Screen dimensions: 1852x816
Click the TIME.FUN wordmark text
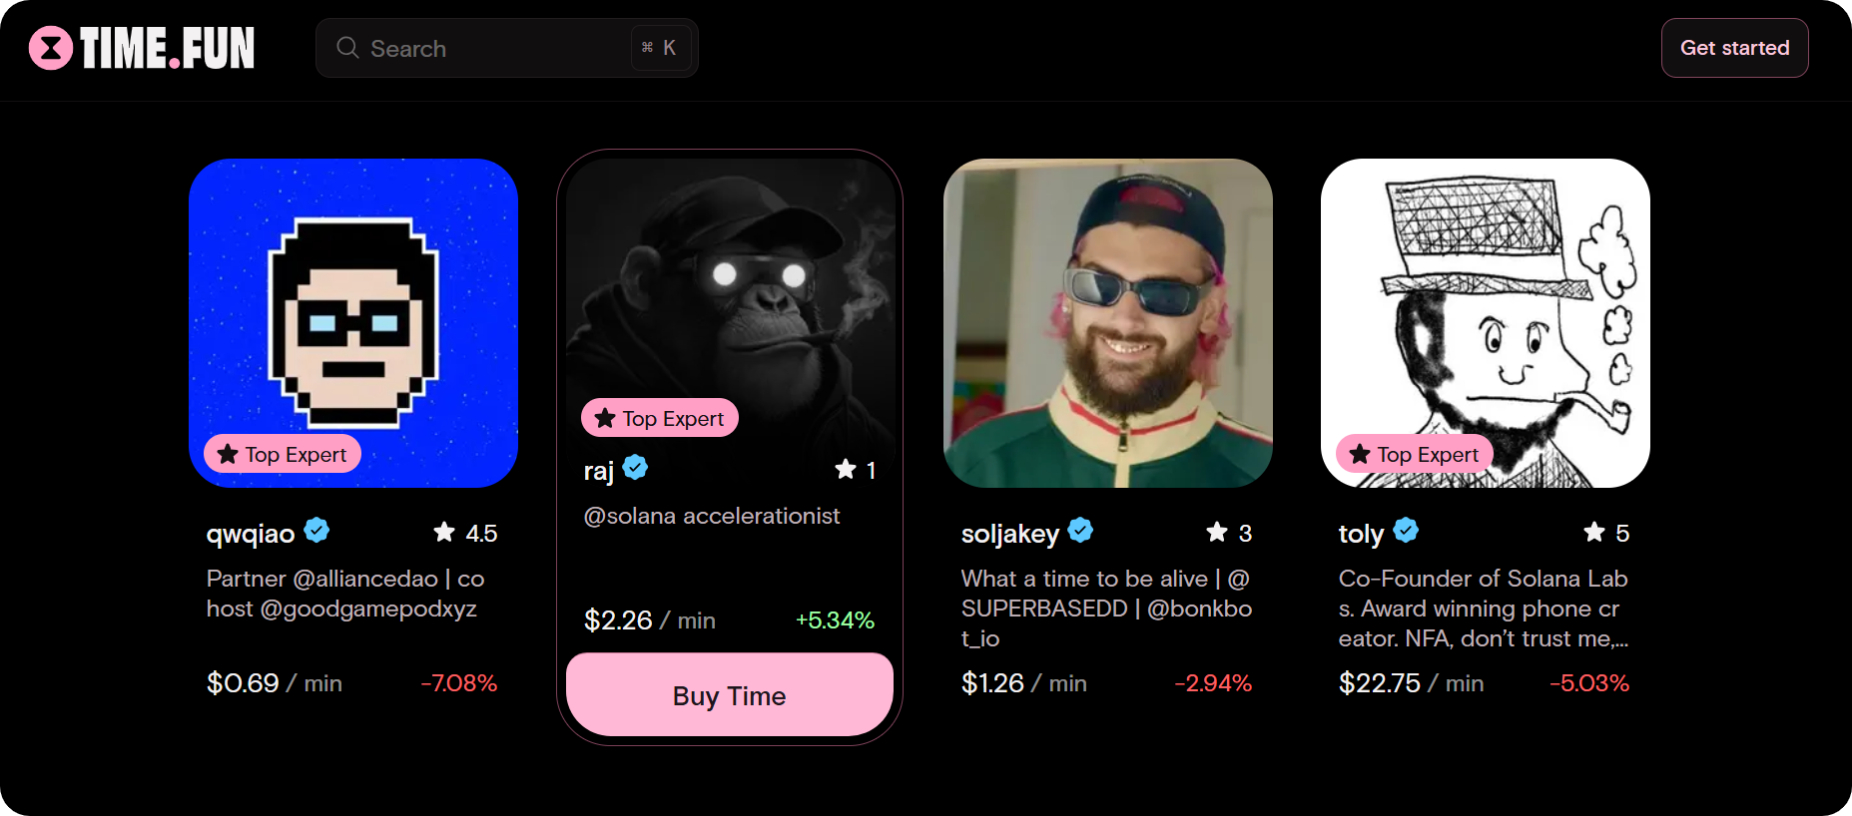click(168, 48)
